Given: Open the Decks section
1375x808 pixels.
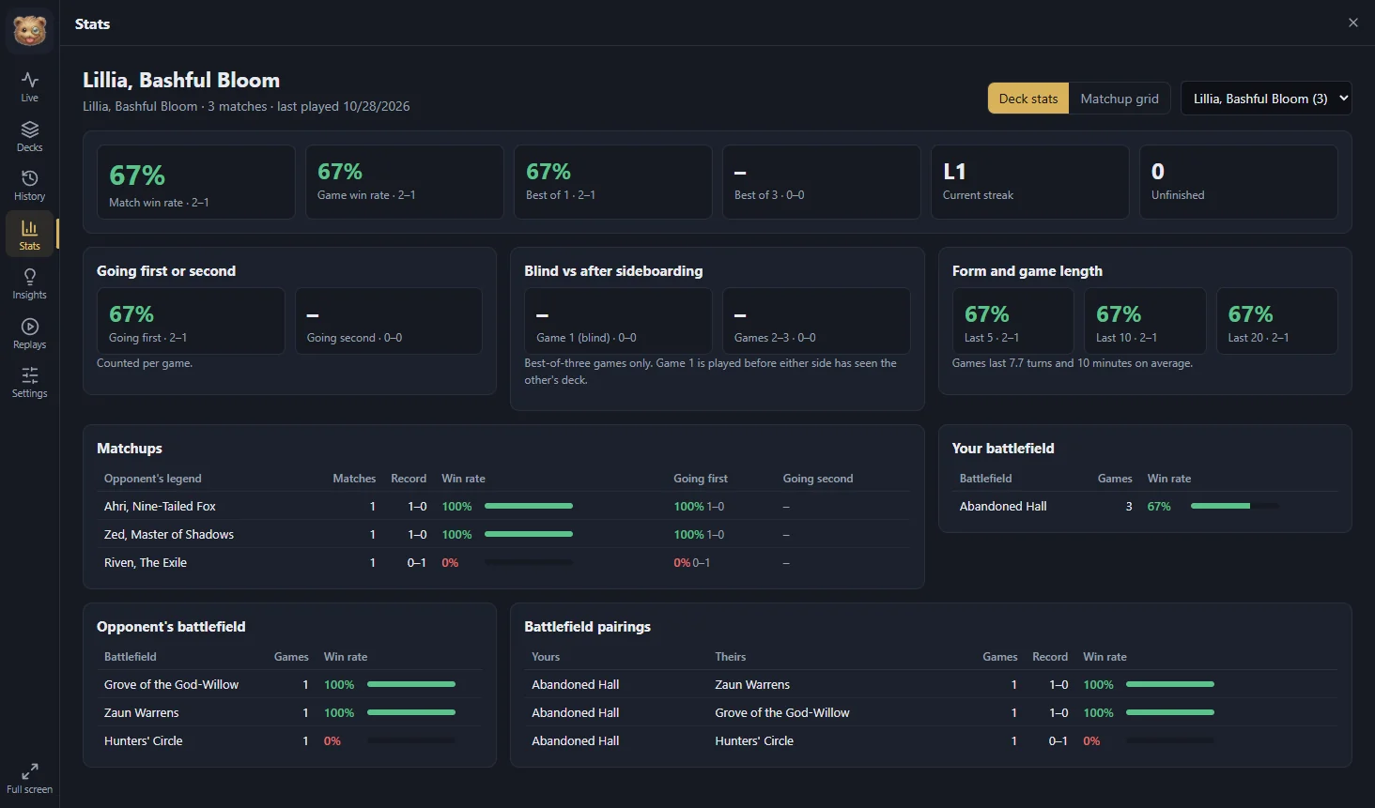Looking at the screenshot, I should pos(30,137).
